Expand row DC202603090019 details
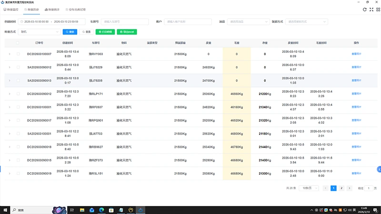381x214 pixels. click(x=10, y=174)
